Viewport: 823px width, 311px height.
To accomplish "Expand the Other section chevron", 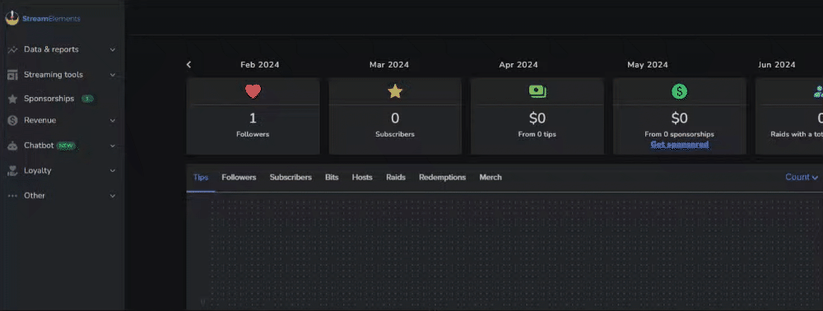I will click(x=112, y=196).
